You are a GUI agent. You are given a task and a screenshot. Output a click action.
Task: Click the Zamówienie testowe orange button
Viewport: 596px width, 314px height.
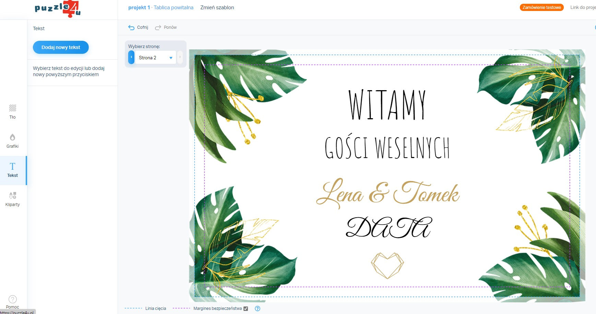[541, 8]
